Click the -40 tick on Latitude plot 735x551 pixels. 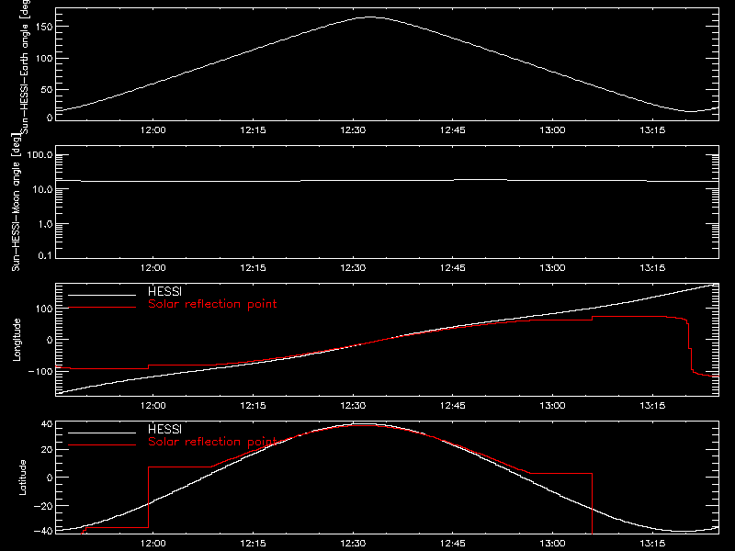pyautogui.click(x=43, y=532)
